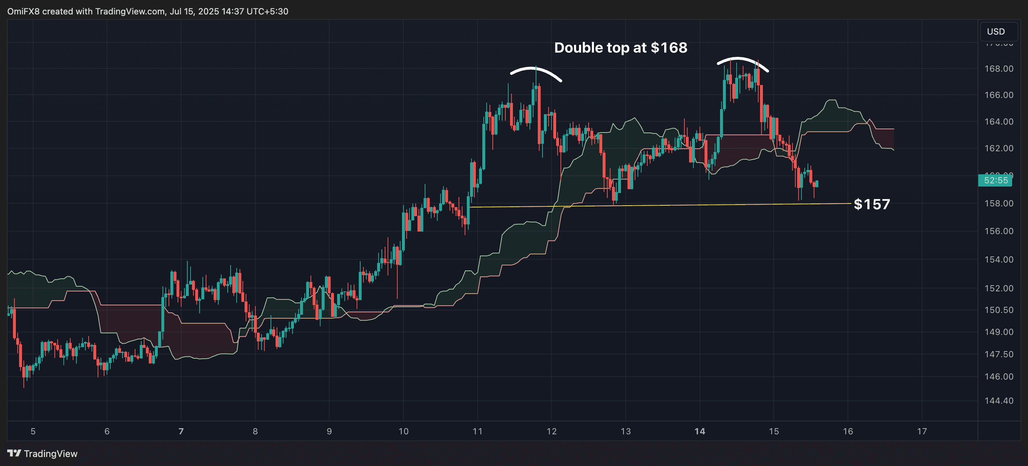The height and width of the screenshot is (466, 1028).
Task: Click the TradingView logo icon
Action: point(14,453)
